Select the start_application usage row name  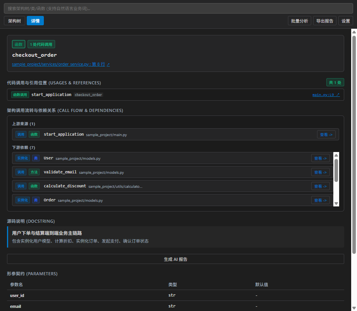(52, 94)
